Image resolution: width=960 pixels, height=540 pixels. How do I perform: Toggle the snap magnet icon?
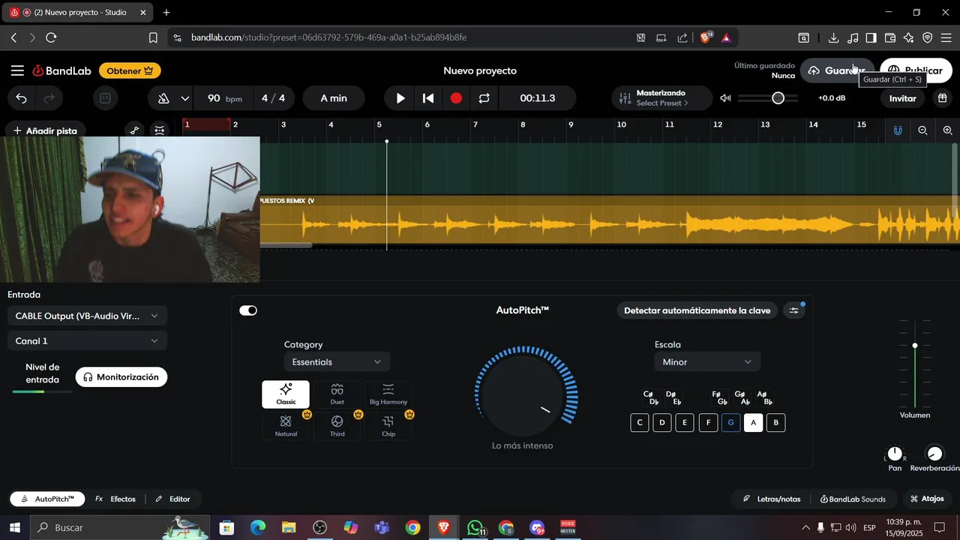(x=898, y=130)
